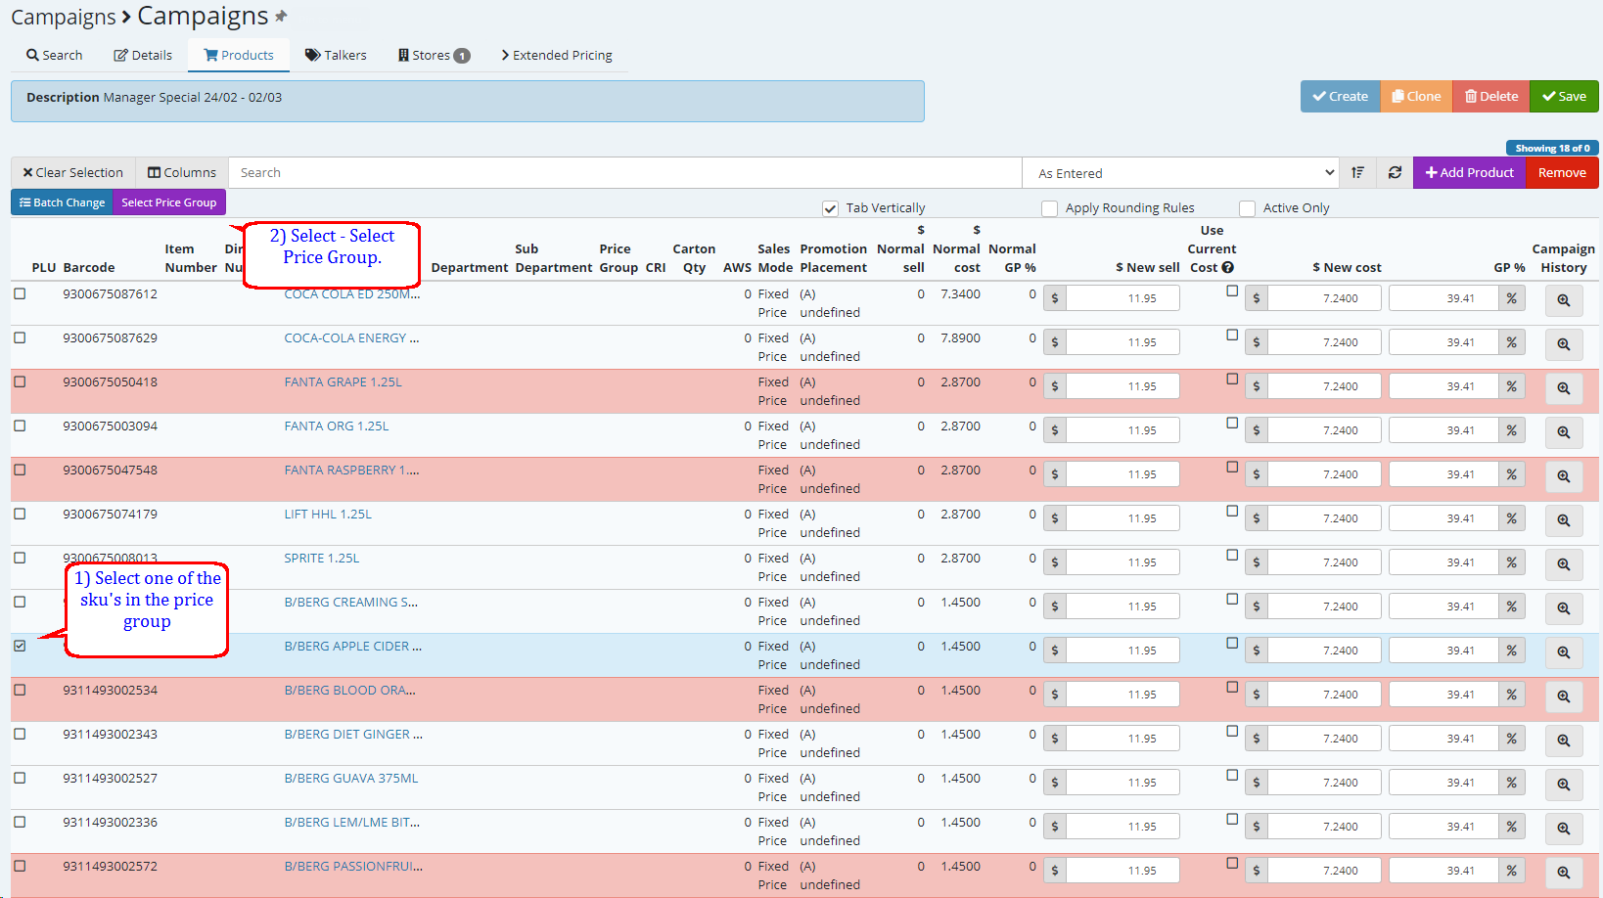This screenshot has width=1603, height=898.
Task: Click New cost field in FANTA RASPBERRY row
Action: click(1324, 474)
